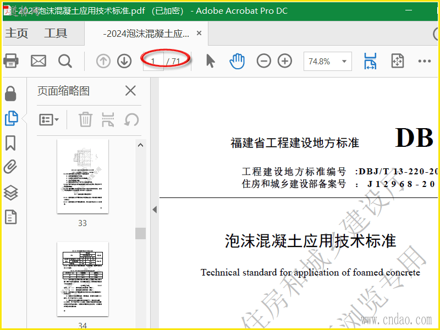Open the document content panel icon
This screenshot has width=440, height=330.
coord(10,217)
